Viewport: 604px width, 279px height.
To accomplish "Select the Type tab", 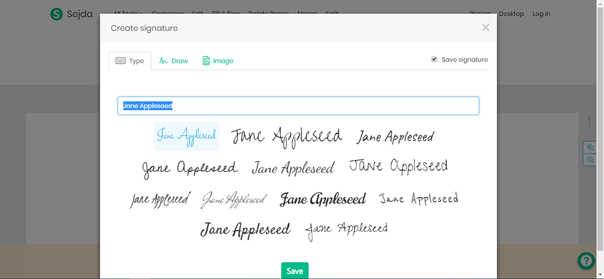I will click(x=130, y=61).
